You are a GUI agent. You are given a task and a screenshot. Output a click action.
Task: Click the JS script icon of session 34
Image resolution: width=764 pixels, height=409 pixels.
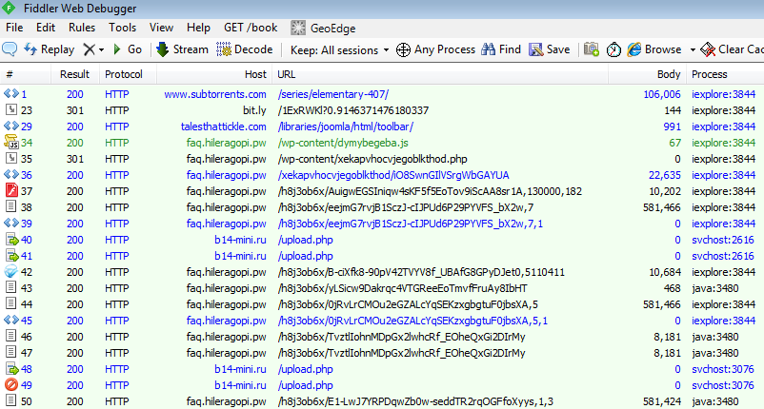[10, 142]
